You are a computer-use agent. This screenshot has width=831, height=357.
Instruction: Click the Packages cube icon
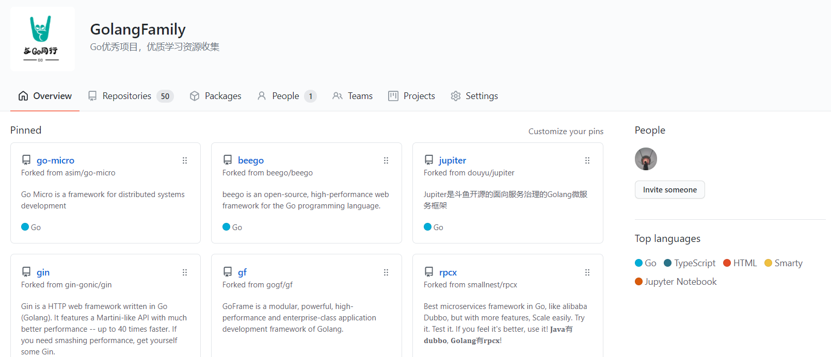point(195,96)
